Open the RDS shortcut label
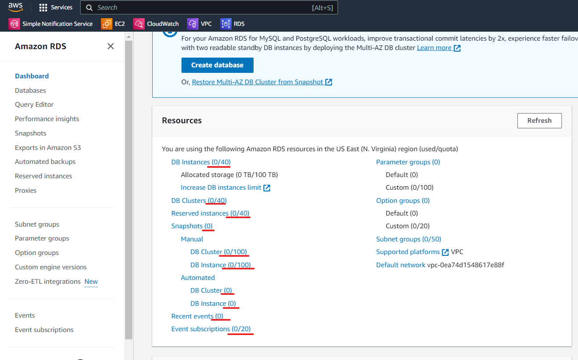 coord(239,24)
